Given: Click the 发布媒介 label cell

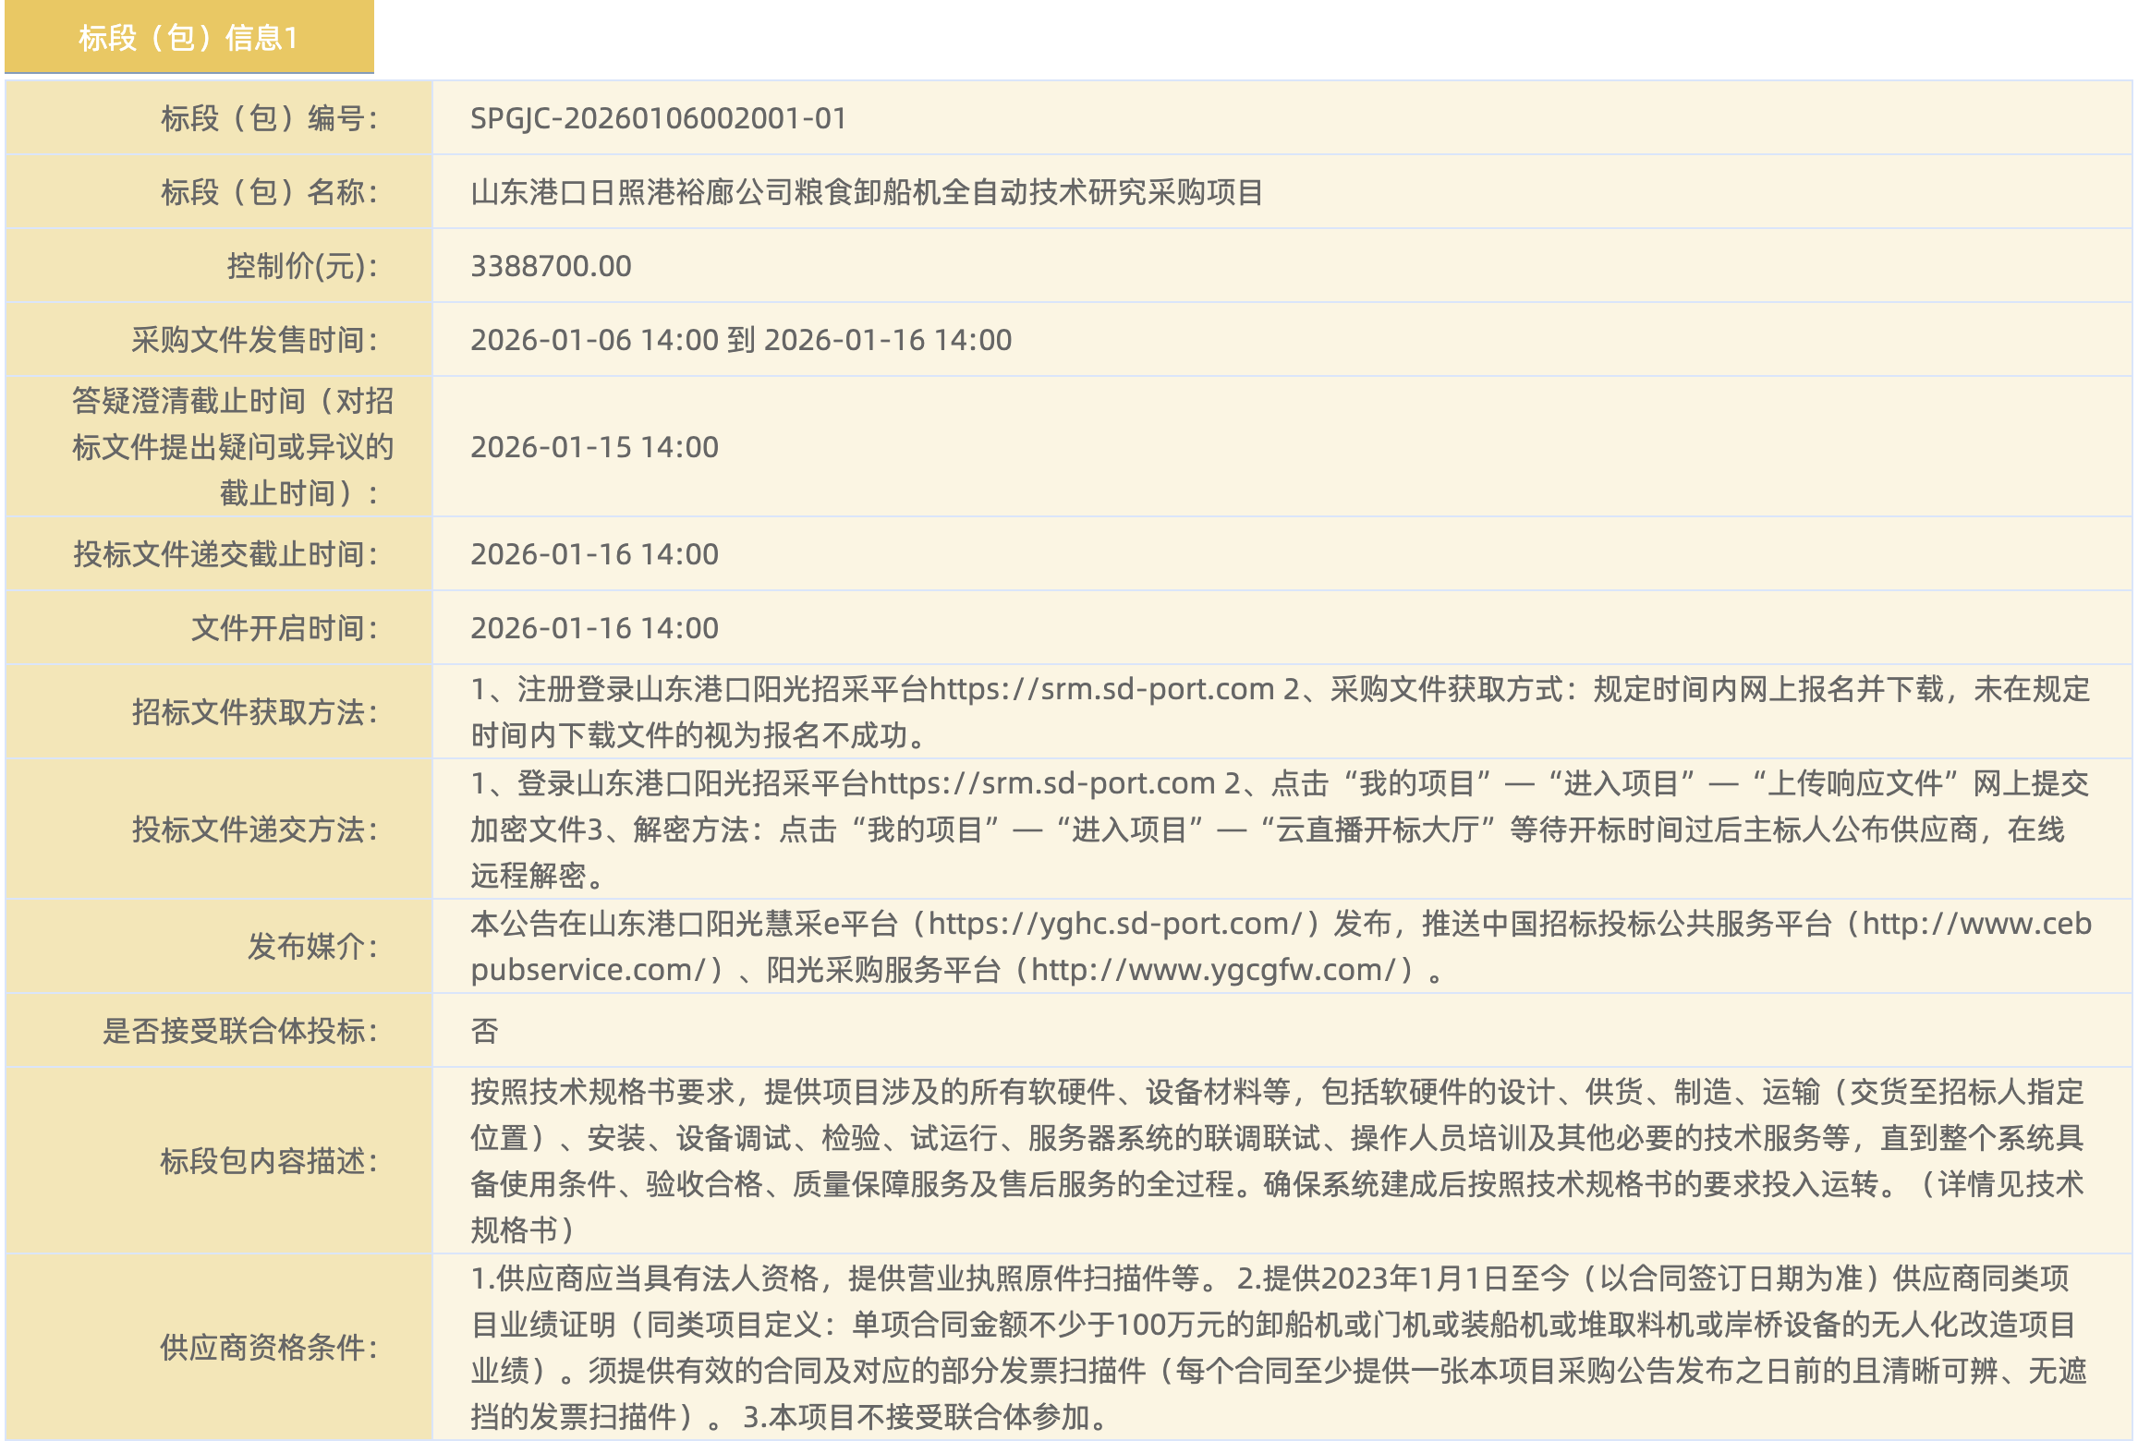Looking at the screenshot, I should pos(312,946).
